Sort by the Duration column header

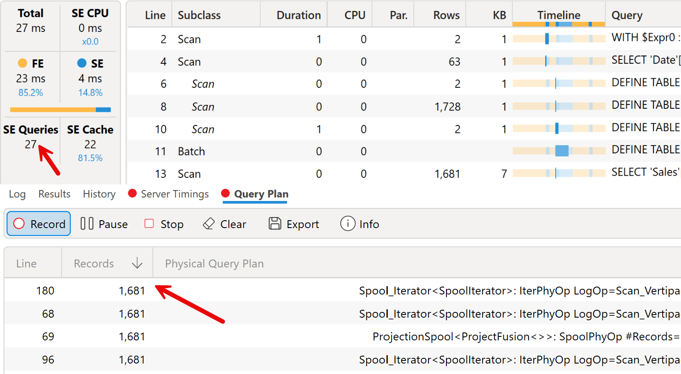coord(298,15)
